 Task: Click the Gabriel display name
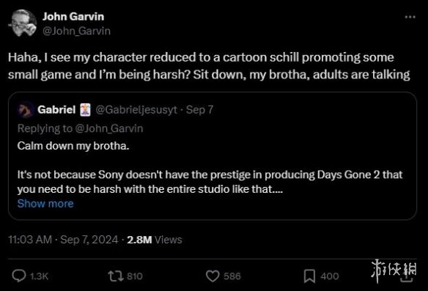click(56, 110)
